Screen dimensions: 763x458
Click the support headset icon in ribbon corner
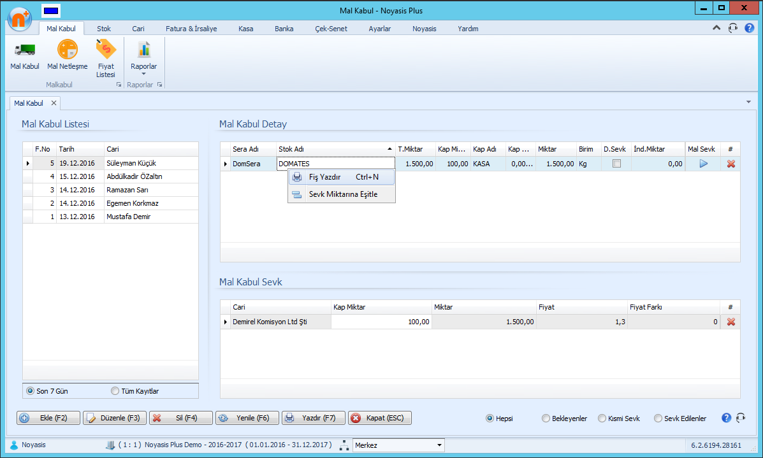coord(733,28)
